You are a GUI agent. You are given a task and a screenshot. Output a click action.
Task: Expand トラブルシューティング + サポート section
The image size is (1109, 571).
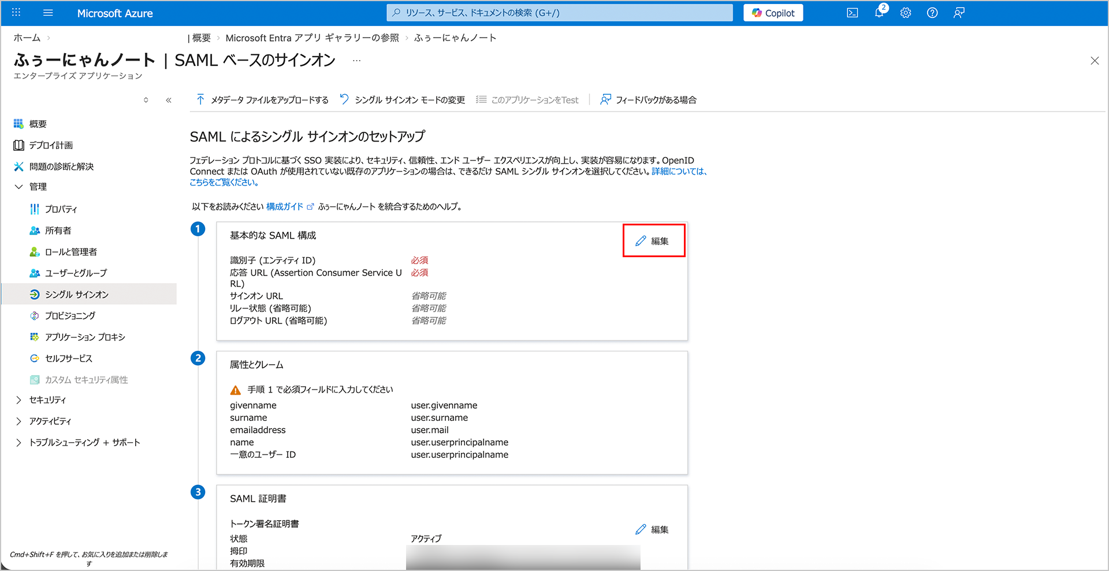click(19, 443)
